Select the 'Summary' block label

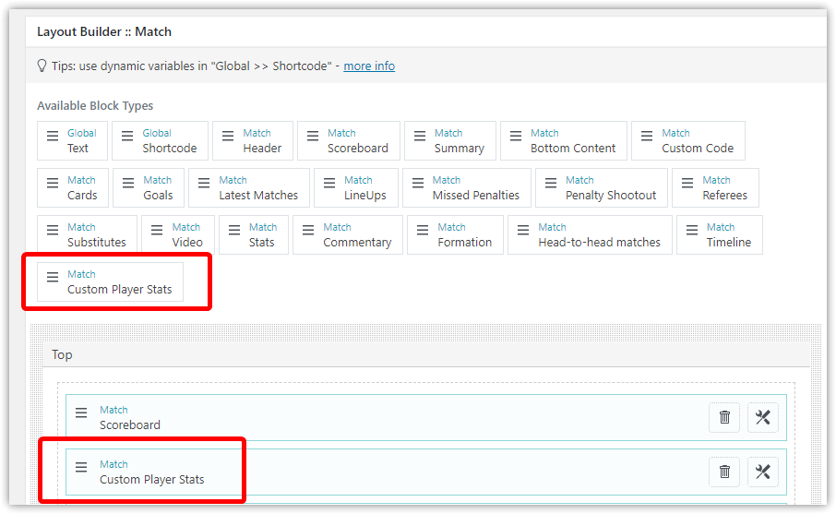pyautogui.click(x=459, y=149)
